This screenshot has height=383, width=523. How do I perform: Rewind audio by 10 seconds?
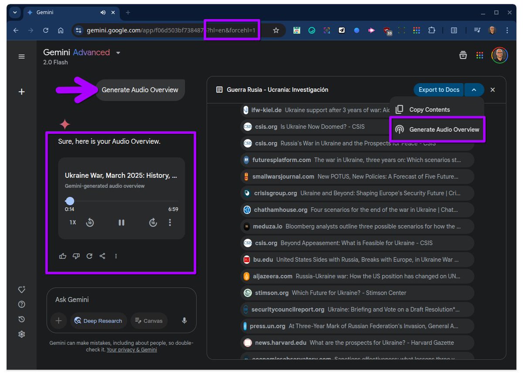point(90,223)
